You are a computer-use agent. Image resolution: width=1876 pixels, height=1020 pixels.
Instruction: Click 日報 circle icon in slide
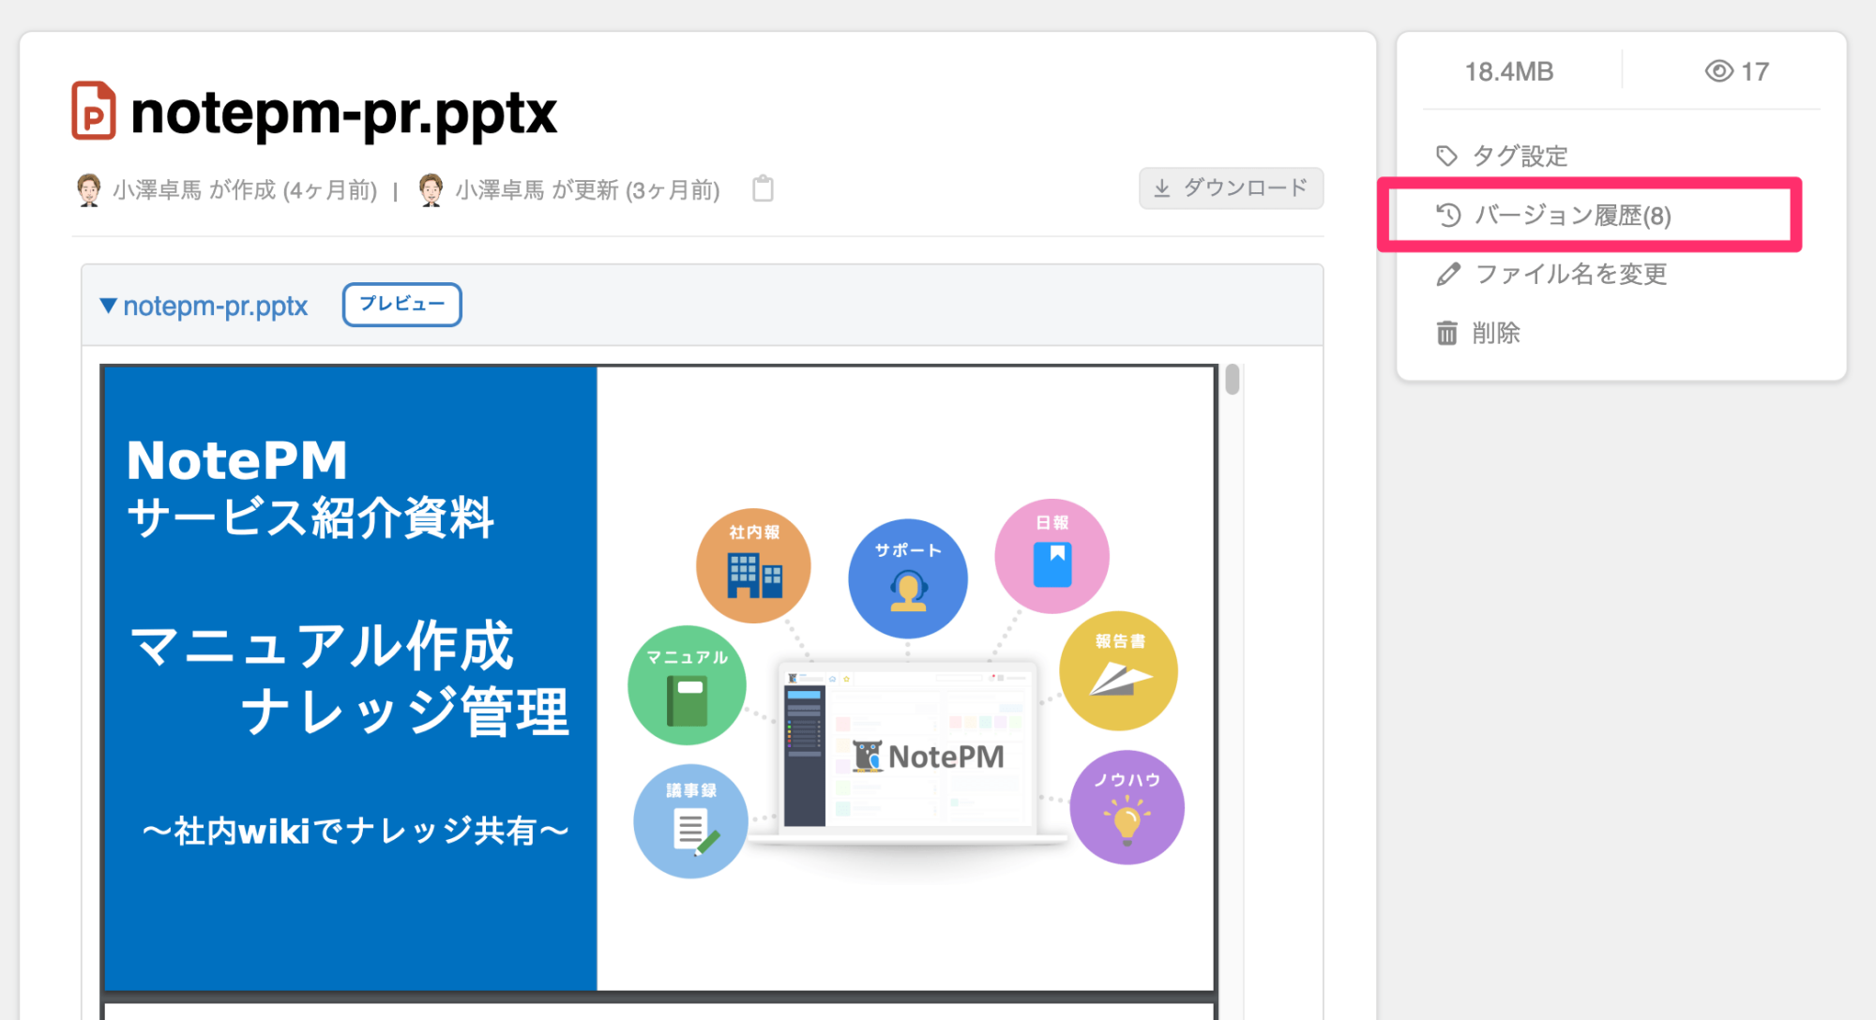point(1051,556)
